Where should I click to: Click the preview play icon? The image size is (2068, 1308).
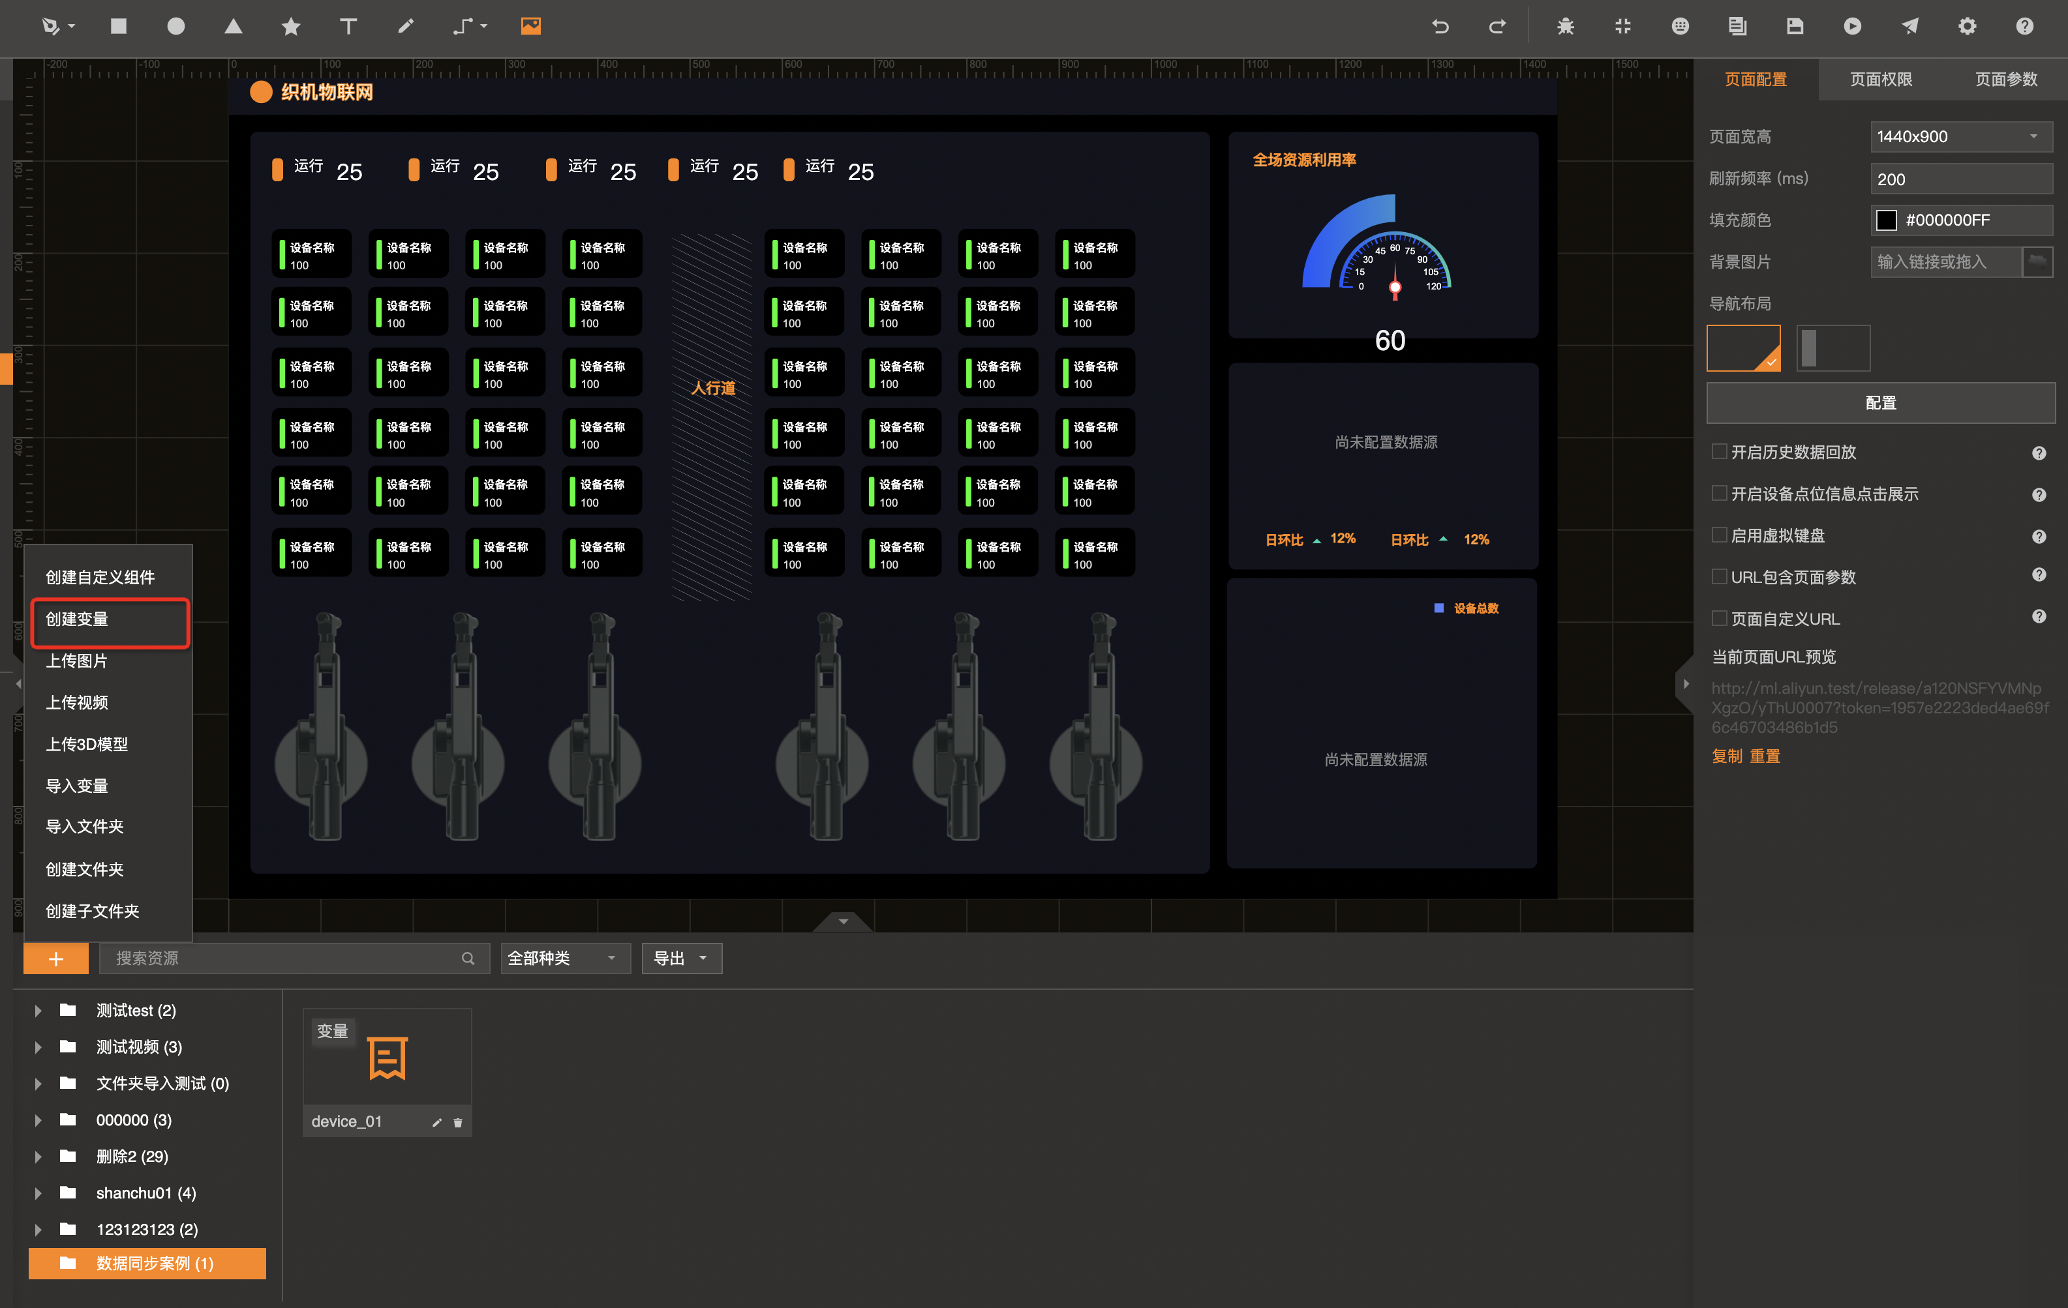tap(1853, 27)
